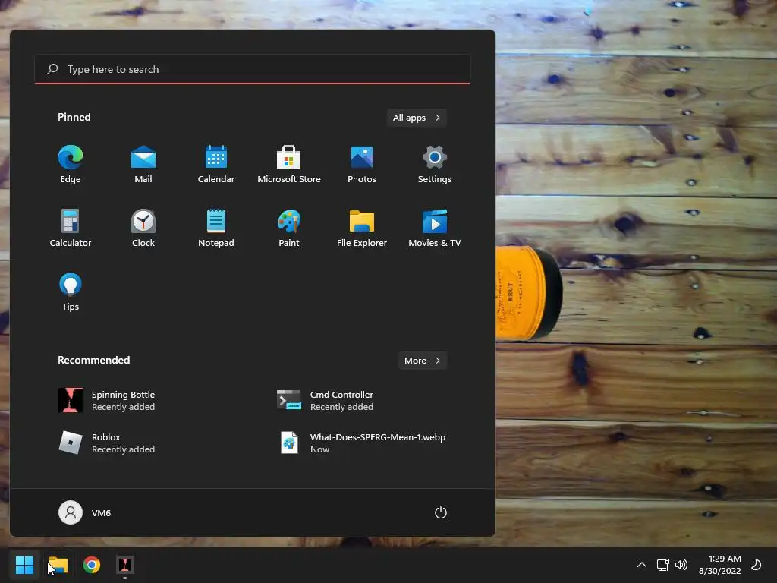Open File Explorer from the taskbar
Viewport: 777px width, 583px height.
(58, 565)
